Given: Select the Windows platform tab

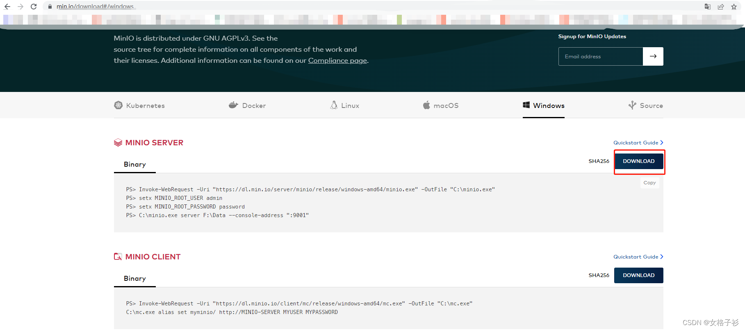Looking at the screenshot, I should coord(544,105).
